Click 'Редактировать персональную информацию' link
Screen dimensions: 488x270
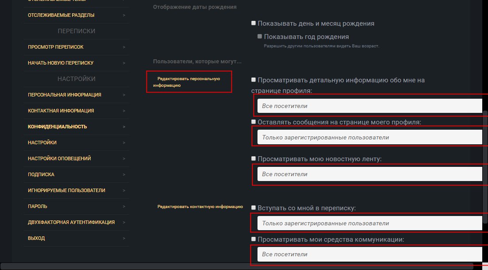click(186, 82)
